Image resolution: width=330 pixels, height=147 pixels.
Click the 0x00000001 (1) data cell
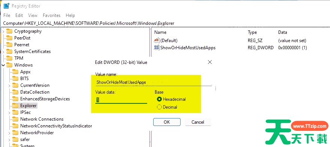[x=292, y=48]
